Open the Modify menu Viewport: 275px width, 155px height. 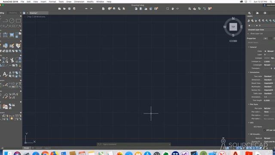(x=90, y=2)
